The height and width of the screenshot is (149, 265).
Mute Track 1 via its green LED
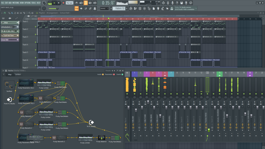tap(36, 27)
